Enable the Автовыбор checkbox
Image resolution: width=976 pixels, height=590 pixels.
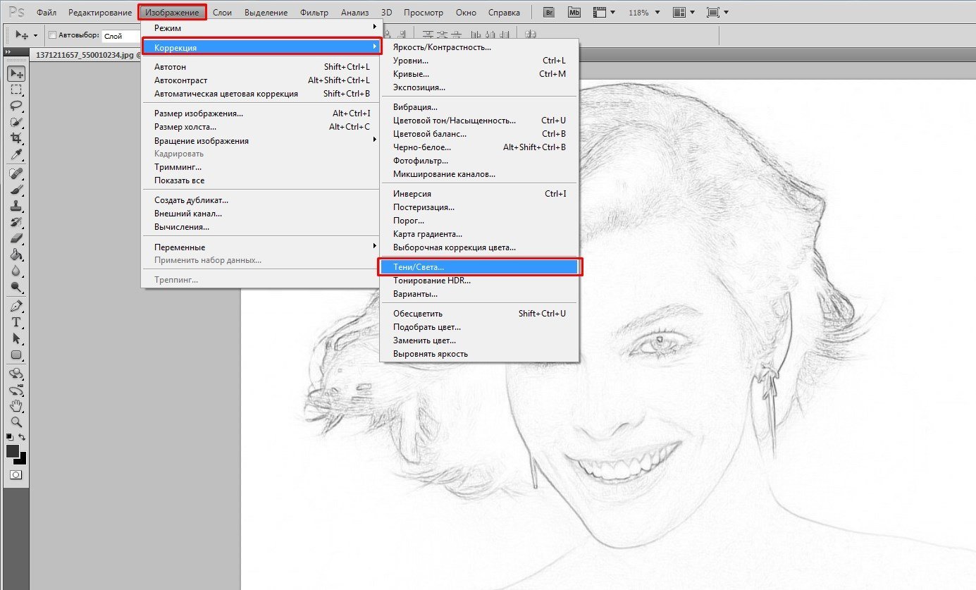pos(52,35)
